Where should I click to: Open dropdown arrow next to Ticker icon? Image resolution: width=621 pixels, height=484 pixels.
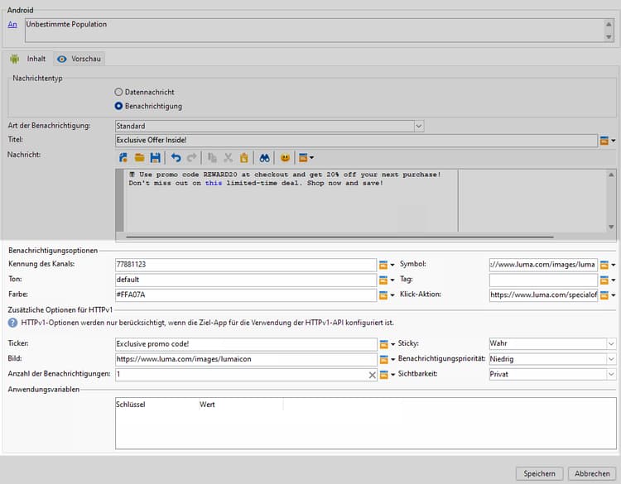tap(392, 344)
